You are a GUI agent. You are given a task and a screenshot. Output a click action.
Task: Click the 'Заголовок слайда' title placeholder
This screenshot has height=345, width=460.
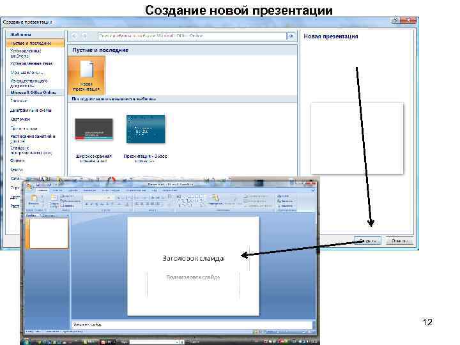193,259
